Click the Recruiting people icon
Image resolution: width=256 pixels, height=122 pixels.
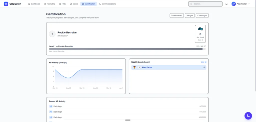click(45, 4)
